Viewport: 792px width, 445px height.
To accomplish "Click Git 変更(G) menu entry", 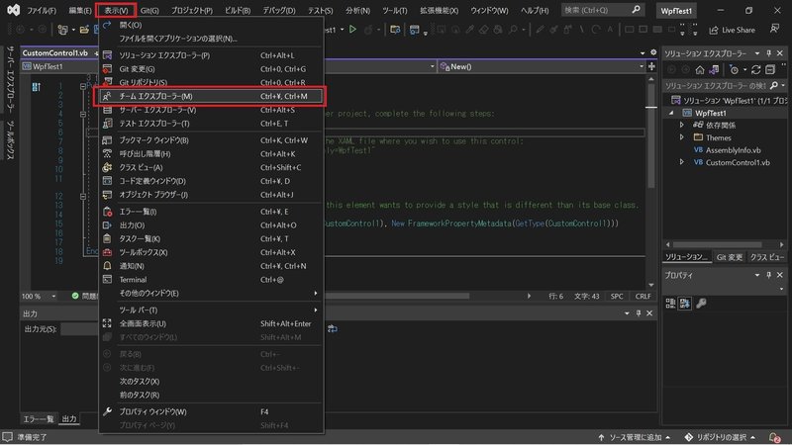I will (210, 68).
